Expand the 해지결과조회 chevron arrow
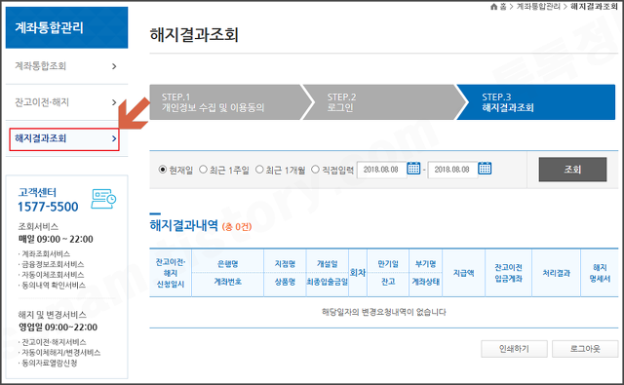This screenshot has width=624, height=385. [114, 138]
